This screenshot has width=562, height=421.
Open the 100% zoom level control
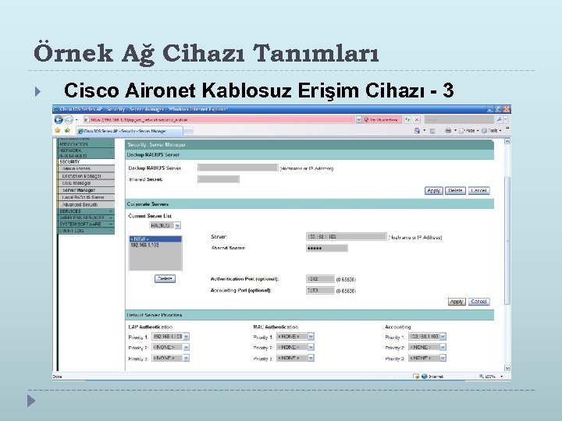[491, 377]
